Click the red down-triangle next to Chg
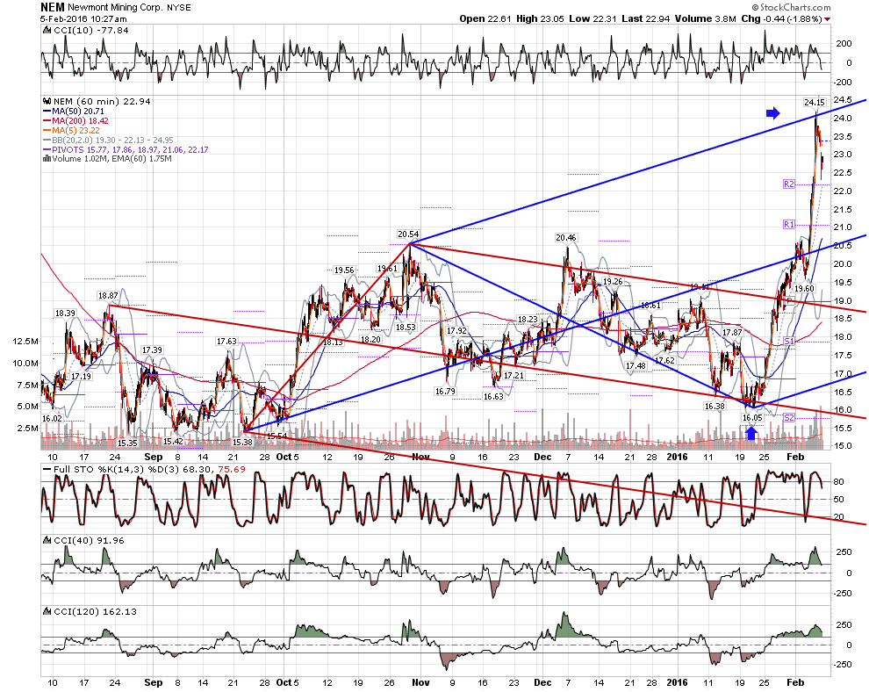The height and width of the screenshot is (692, 869). click(828, 19)
